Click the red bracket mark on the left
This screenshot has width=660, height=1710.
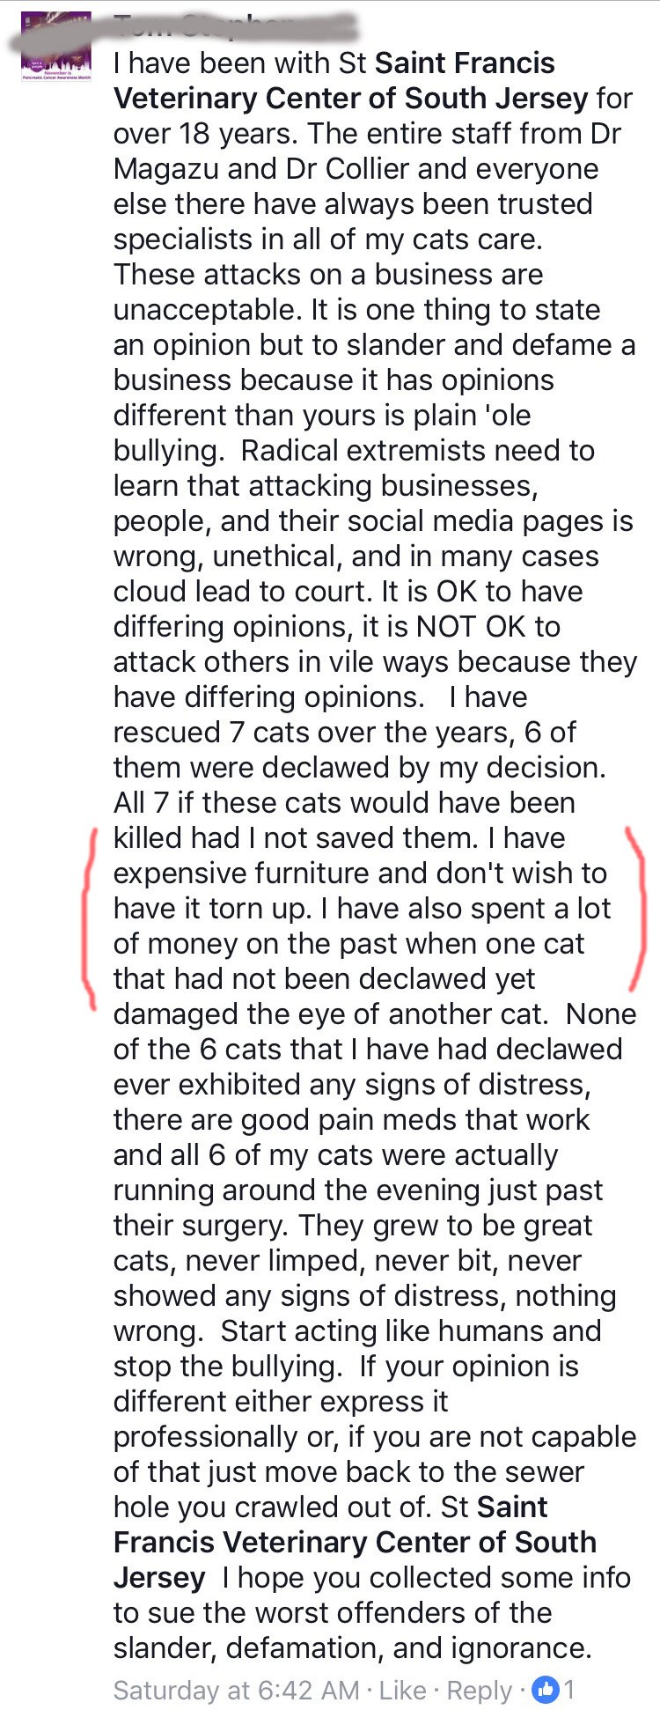[89, 916]
